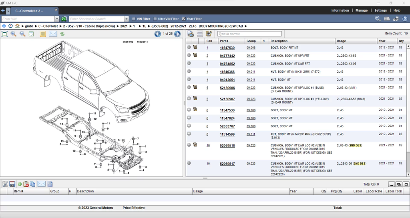This screenshot has height=218, width=410.
Task: Click group link 09.011 for part 11546366
Action: 251,72
